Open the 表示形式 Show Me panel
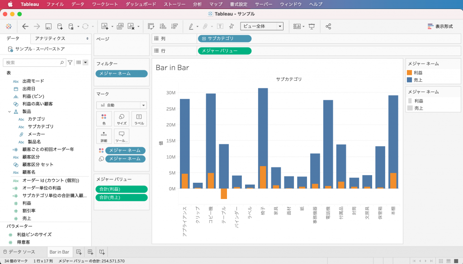This screenshot has width=463, height=264. coord(440,27)
